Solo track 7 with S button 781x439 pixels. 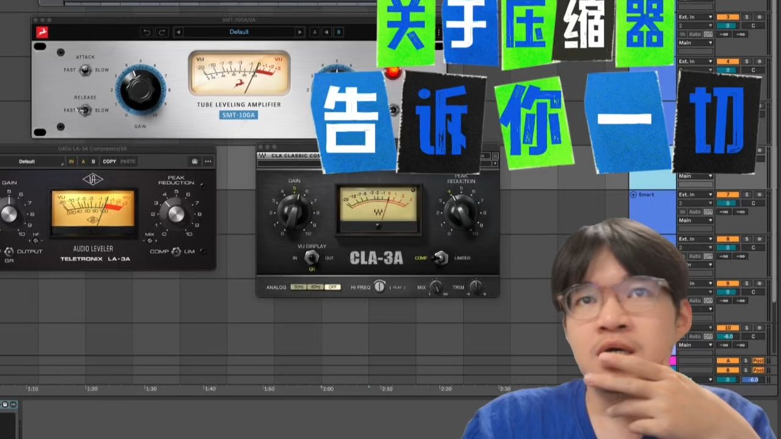(746, 194)
